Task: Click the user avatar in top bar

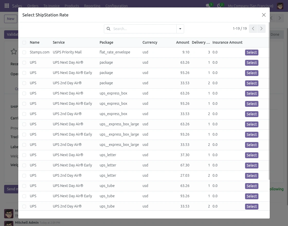Action: (280, 6)
